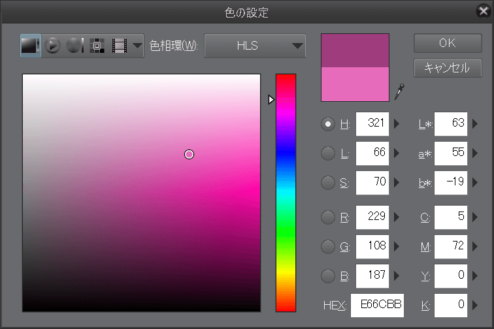494x329 pixels.
Task: Select the H (hue) radio button
Action: [x=329, y=124]
